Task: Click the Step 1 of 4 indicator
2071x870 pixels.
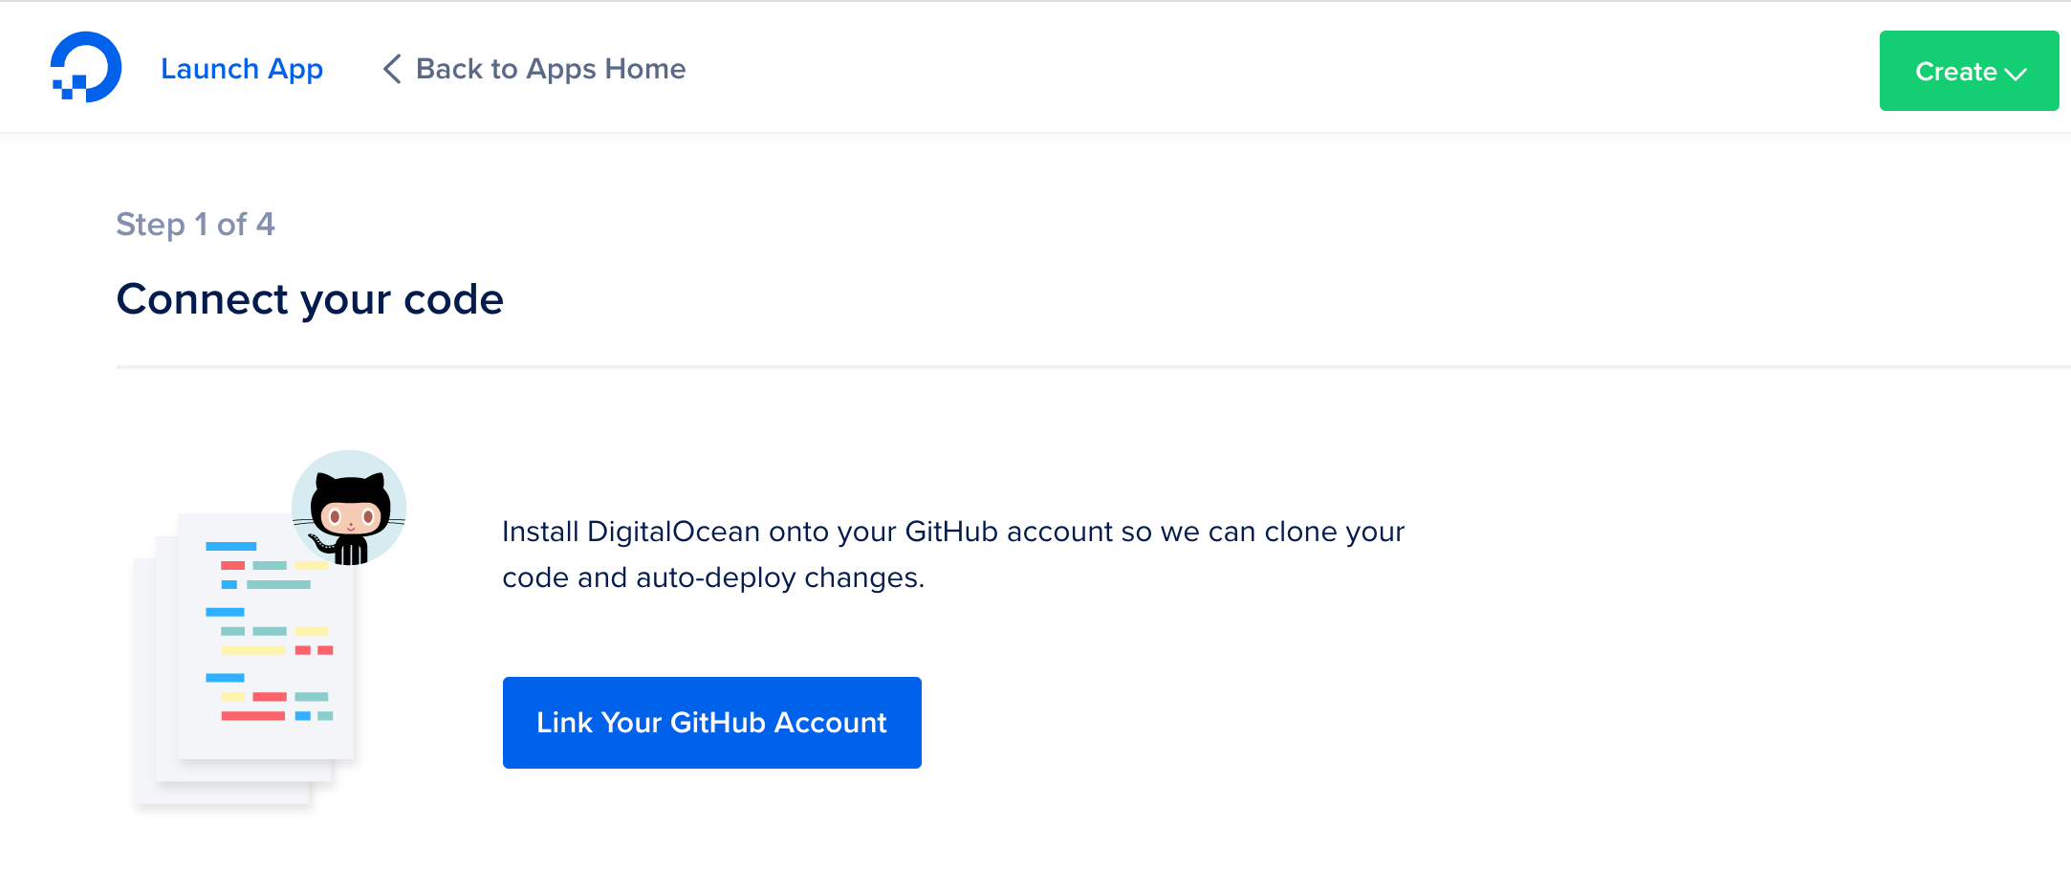Action: (196, 224)
